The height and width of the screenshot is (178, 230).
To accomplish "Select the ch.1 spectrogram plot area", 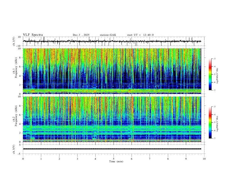I will pos(112,71).
